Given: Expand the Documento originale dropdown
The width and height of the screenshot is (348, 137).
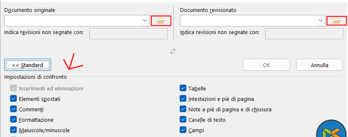Looking at the screenshot, I should point(145,21).
